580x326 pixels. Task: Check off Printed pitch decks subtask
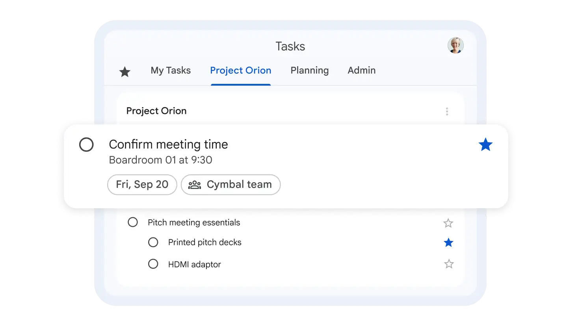pyautogui.click(x=153, y=242)
